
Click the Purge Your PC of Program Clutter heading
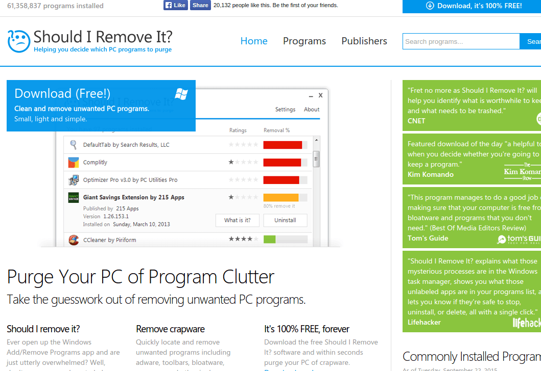point(140,277)
